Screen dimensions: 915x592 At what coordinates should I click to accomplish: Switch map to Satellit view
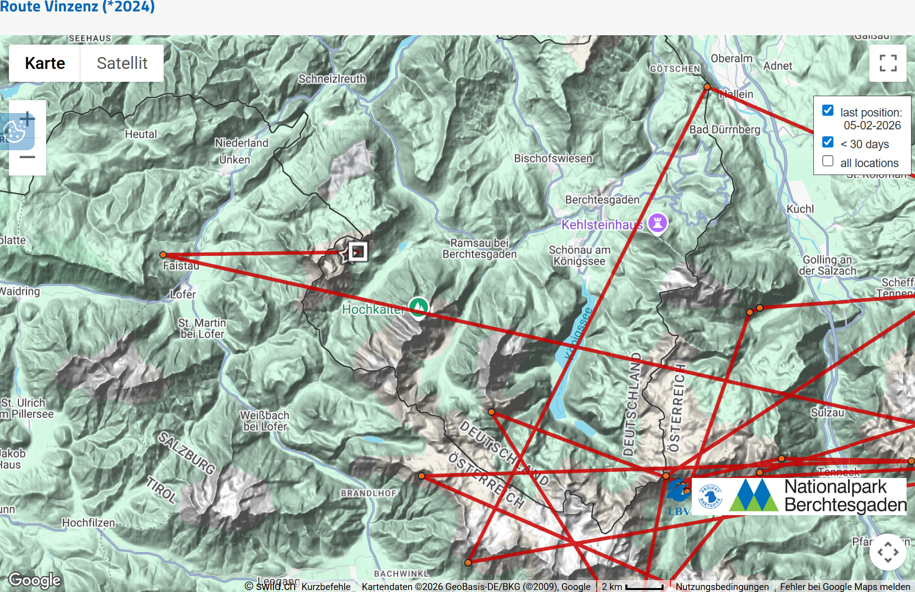tap(122, 63)
